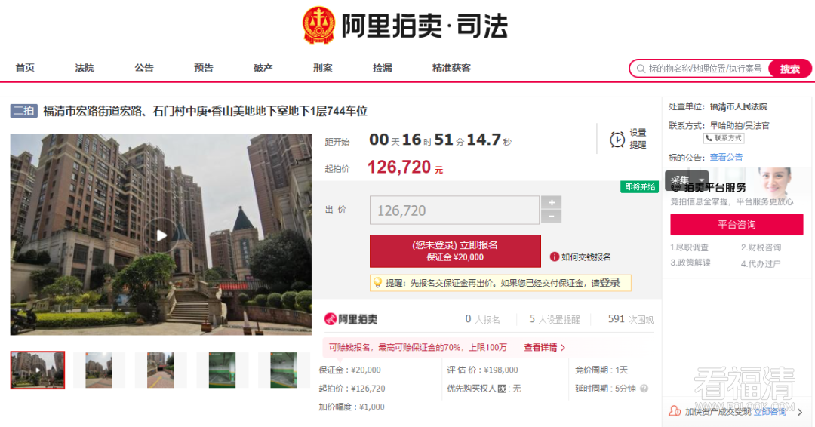Open the 刑案 navigation item
Viewport: 815px width, 427px height.
(x=323, y=68)
